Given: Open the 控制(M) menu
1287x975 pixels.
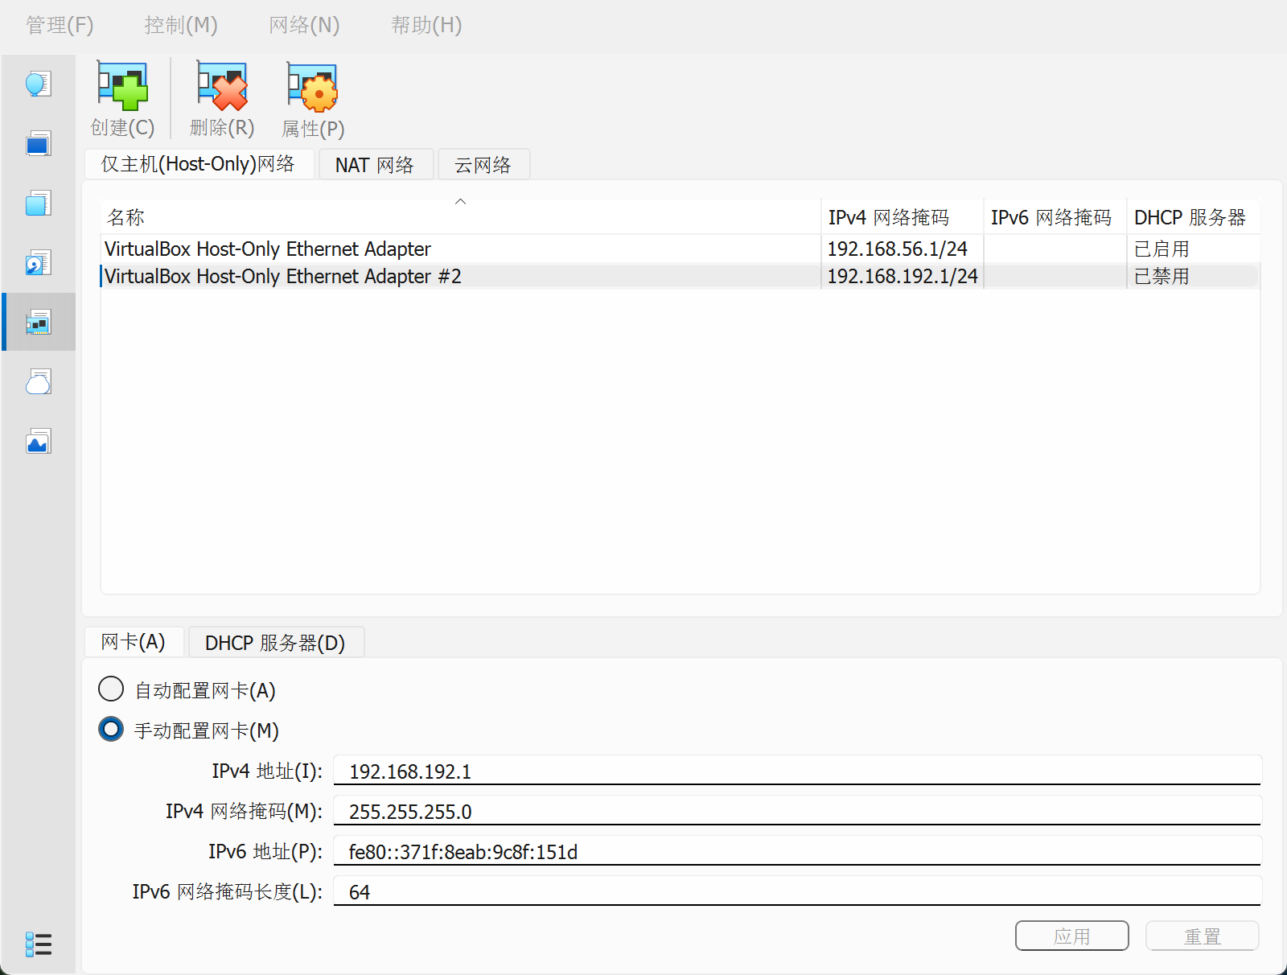Looking at the screenshot, I should pyautogui.click(x=181, y=25).
